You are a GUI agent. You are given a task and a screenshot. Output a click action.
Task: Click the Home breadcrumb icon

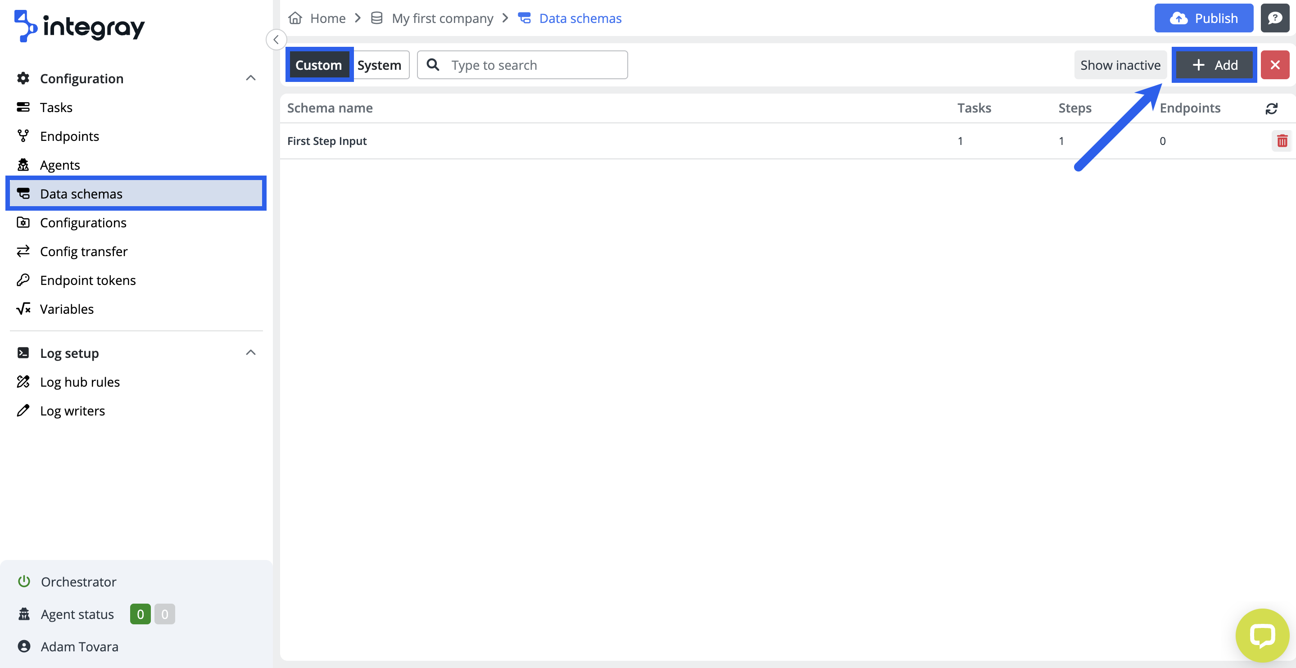tap(295, 18)
